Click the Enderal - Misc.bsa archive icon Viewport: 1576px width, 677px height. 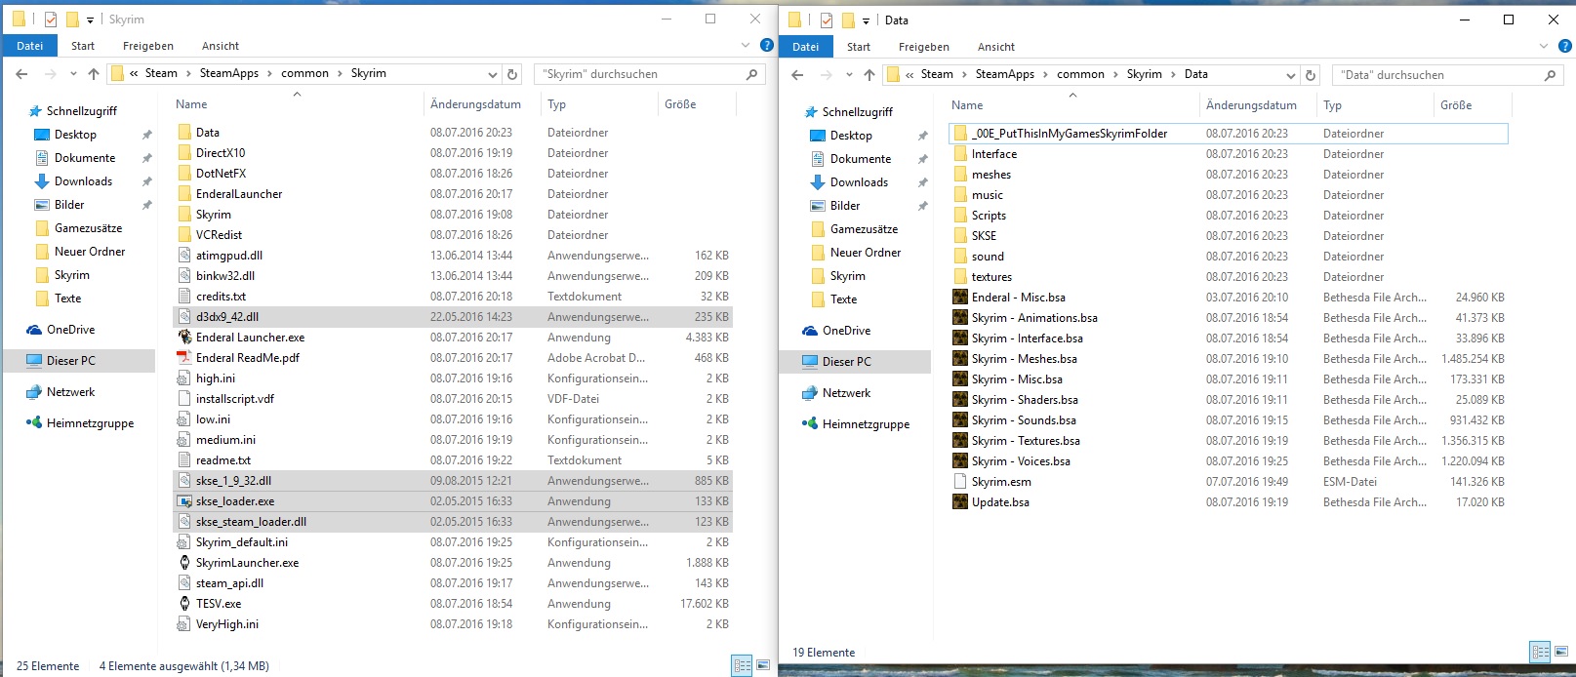pos(960,298)
